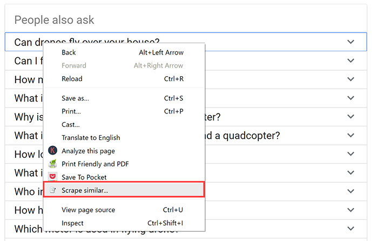Image resolution: width=378 pixels, height=241 pixels.
Task: Expand the chevron on the 'Can I f' question row
Action: click(350, 61)
